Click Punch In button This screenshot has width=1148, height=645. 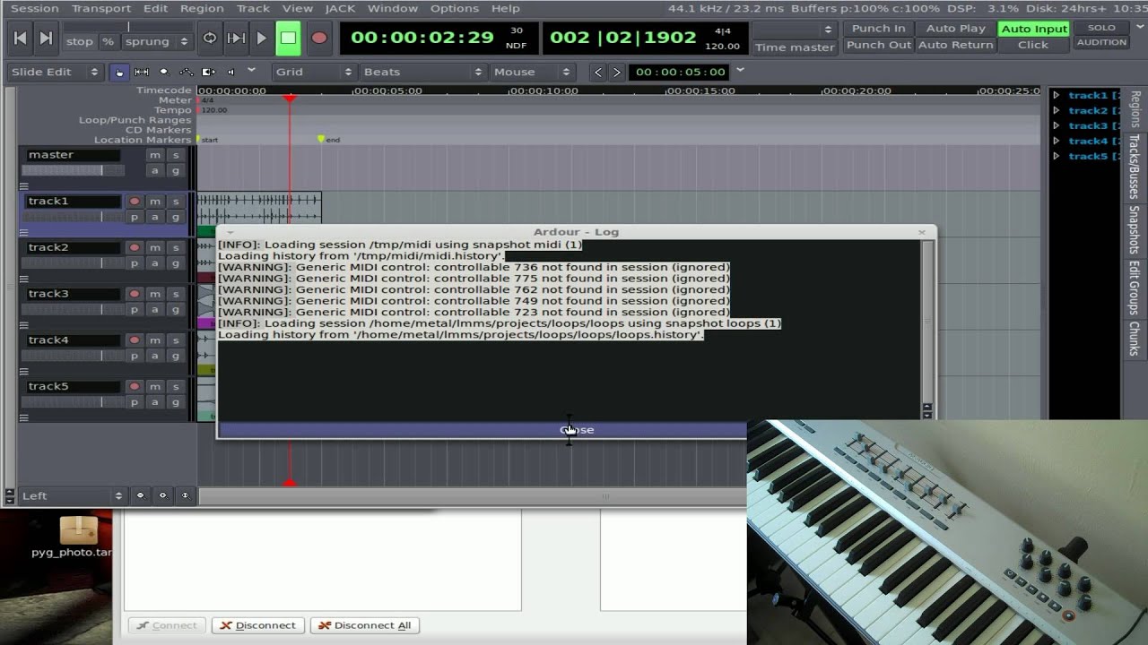pos(878,29)
